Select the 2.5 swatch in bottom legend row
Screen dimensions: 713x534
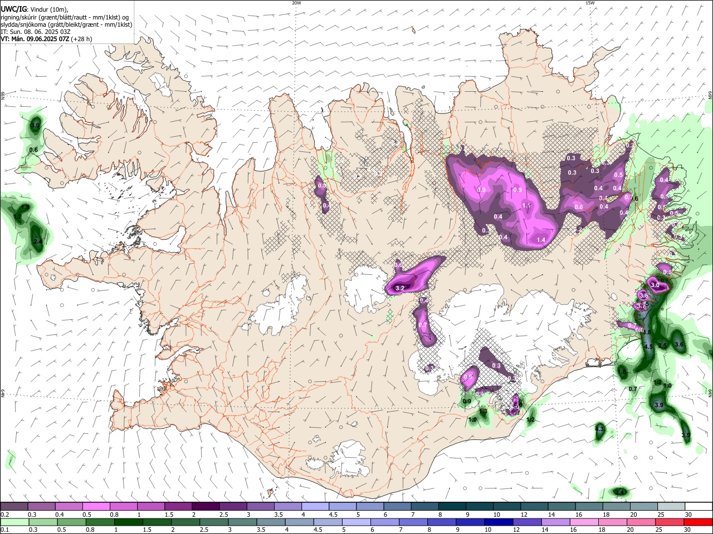point(213,522)
